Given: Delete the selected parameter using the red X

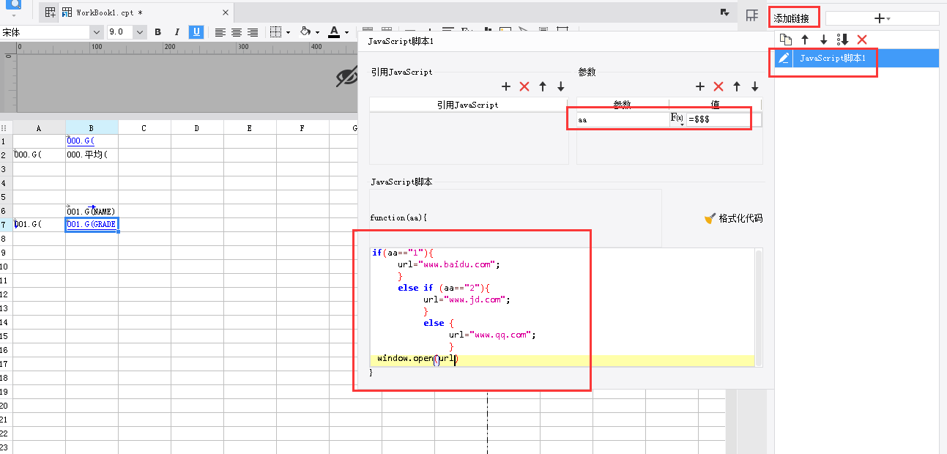Looking at the screenshot, I should [718, 86].
